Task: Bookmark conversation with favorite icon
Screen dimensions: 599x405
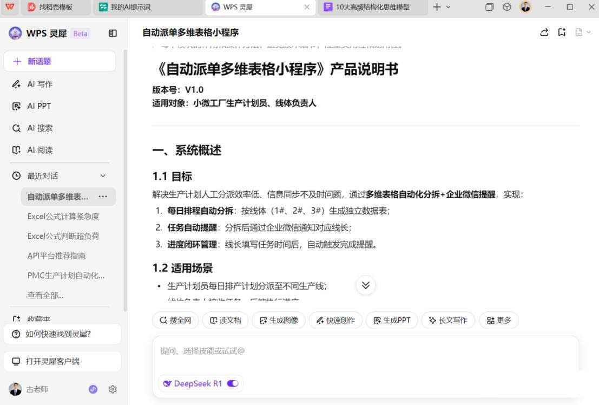Action: [x=562, y=32]
